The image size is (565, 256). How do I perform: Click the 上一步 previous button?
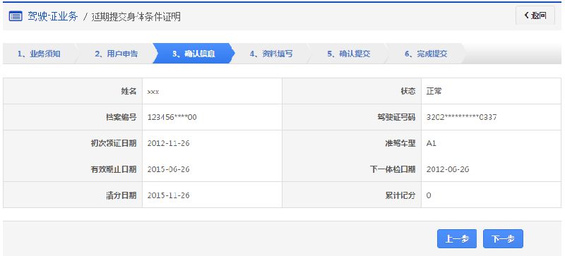457,238
